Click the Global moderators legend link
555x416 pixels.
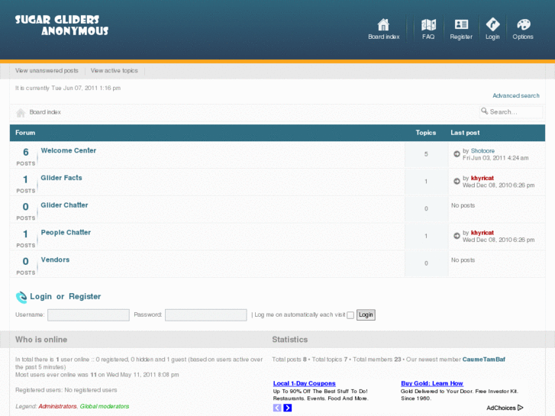click(x=105, y=406)
